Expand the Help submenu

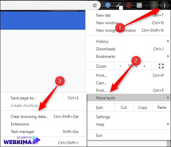(x=129, y=124)
